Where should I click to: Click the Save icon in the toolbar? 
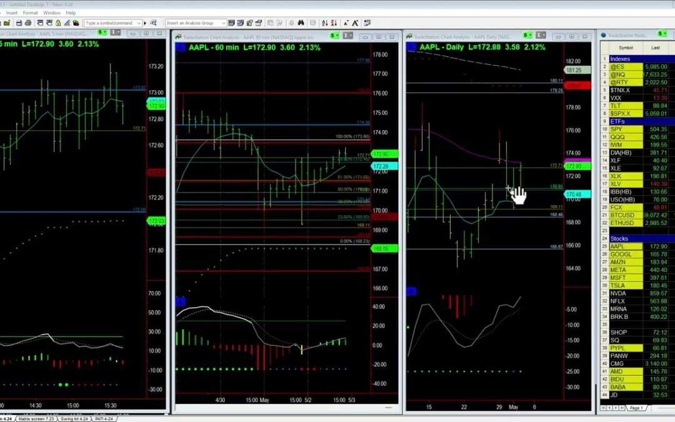[19, 23]
